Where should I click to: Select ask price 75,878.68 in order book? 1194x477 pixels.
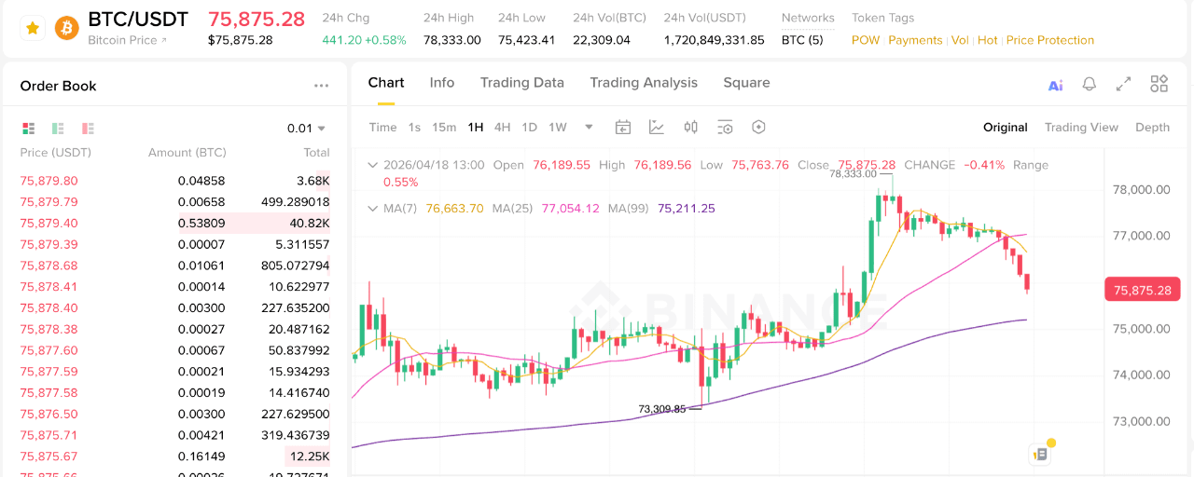point(49,266)
